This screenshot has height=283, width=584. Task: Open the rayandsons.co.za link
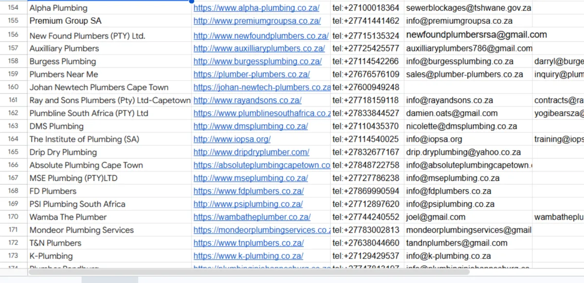point(247,101)
